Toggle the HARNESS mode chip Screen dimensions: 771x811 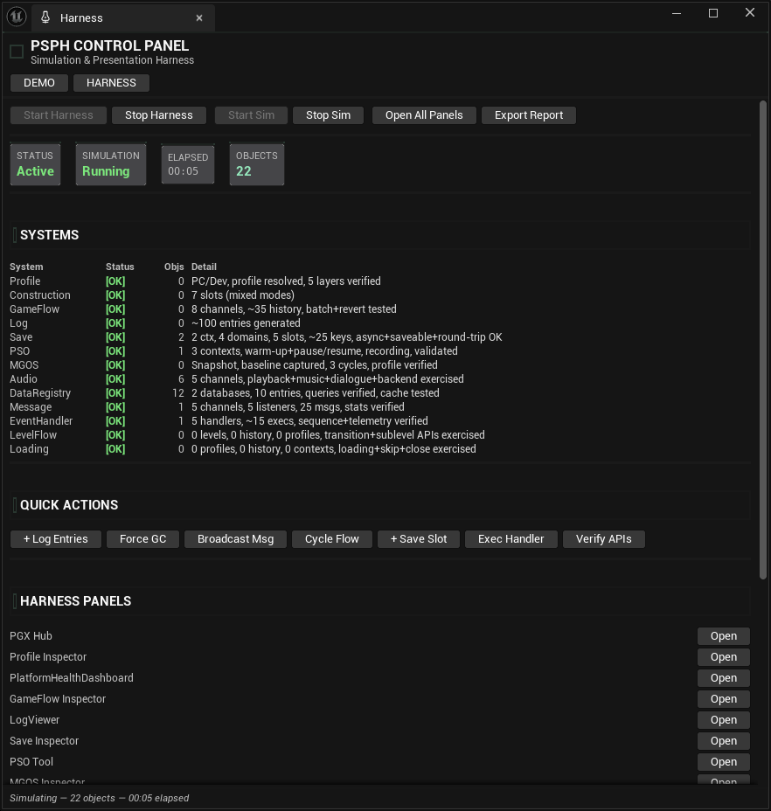click(x=111, y=82)
